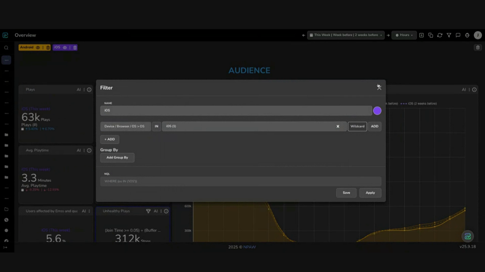Image resolution: width=485 pixels, height=272 pixels.
Task: Open options menu on Avg. Playtime widget
Action: tap(84, 150)
